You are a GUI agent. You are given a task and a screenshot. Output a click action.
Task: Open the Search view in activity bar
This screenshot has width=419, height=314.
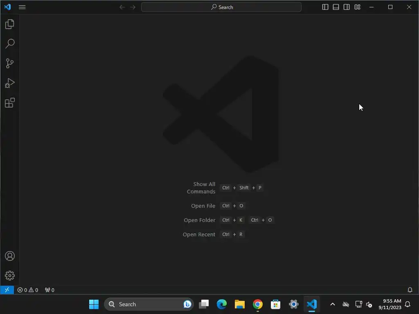pyautogui.click(x=10, y=43)
